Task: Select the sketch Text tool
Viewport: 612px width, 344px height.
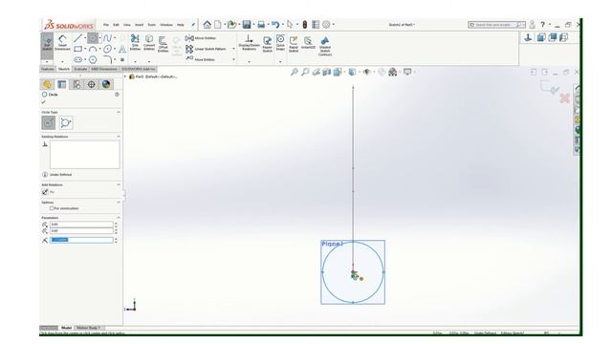Action: coord(122,49)
